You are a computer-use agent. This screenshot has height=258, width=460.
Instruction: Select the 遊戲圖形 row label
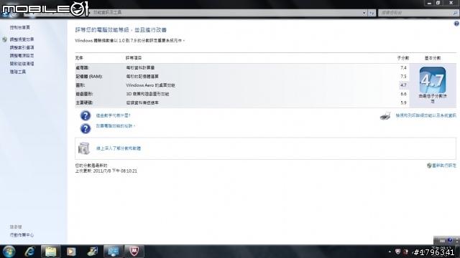point(84,94)
